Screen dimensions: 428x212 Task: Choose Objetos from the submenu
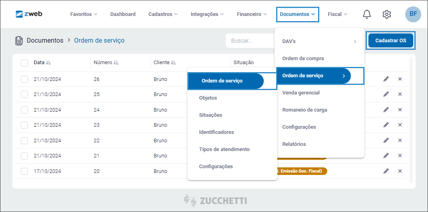(x=208, y=98)
